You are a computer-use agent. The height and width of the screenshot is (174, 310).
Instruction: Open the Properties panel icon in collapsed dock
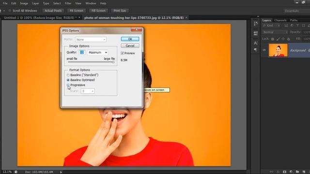click(256, 33)
